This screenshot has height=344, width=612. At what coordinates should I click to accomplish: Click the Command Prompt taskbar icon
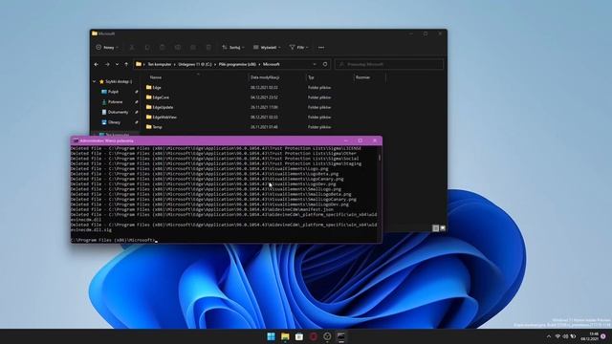point(341,336)
